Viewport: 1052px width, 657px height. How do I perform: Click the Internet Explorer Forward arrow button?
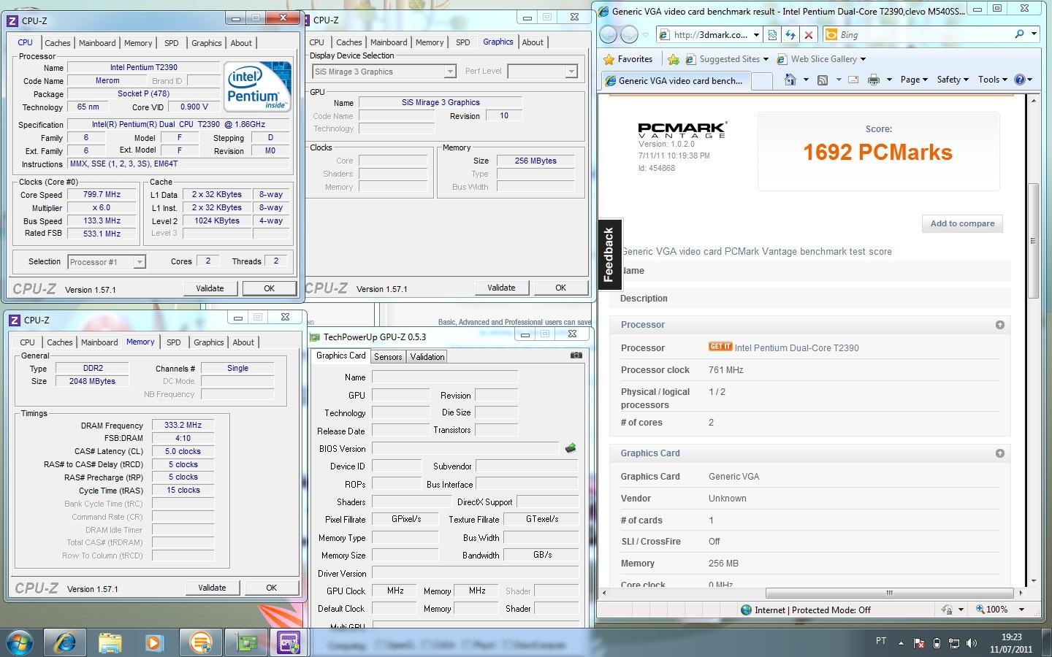click(x=629, y=34)
